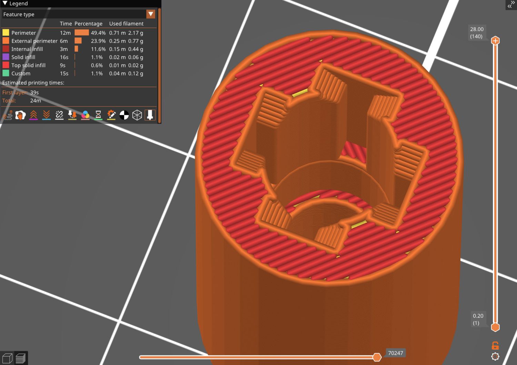Click the horizontal moves slider thumb
This screenshot has width=517, height=365.
coord(377,357)
